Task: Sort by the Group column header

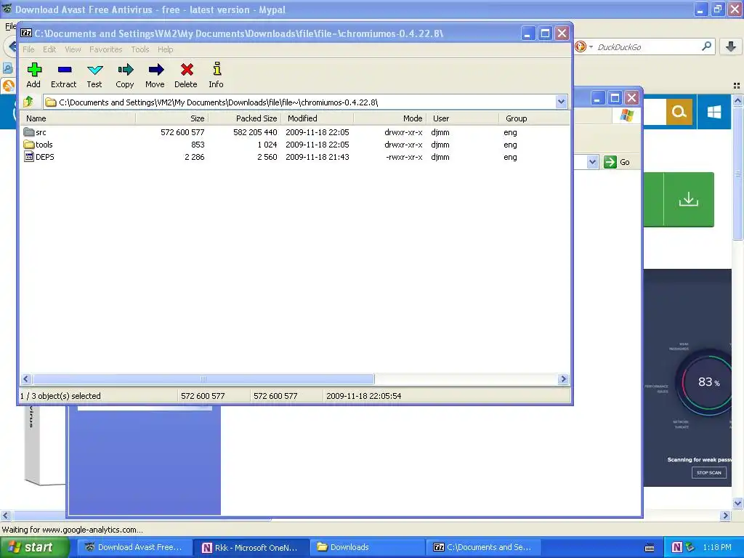Action: 535,118
